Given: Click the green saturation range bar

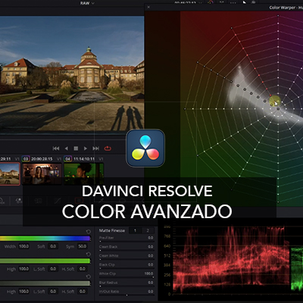Looking at the screenshot, I should coord(45,261).
